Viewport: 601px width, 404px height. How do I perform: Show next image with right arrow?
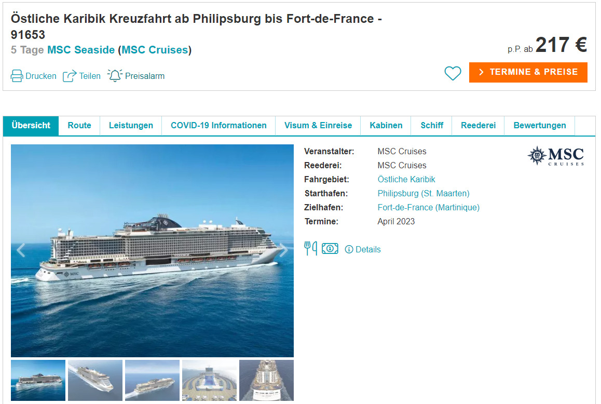[283, 250]
